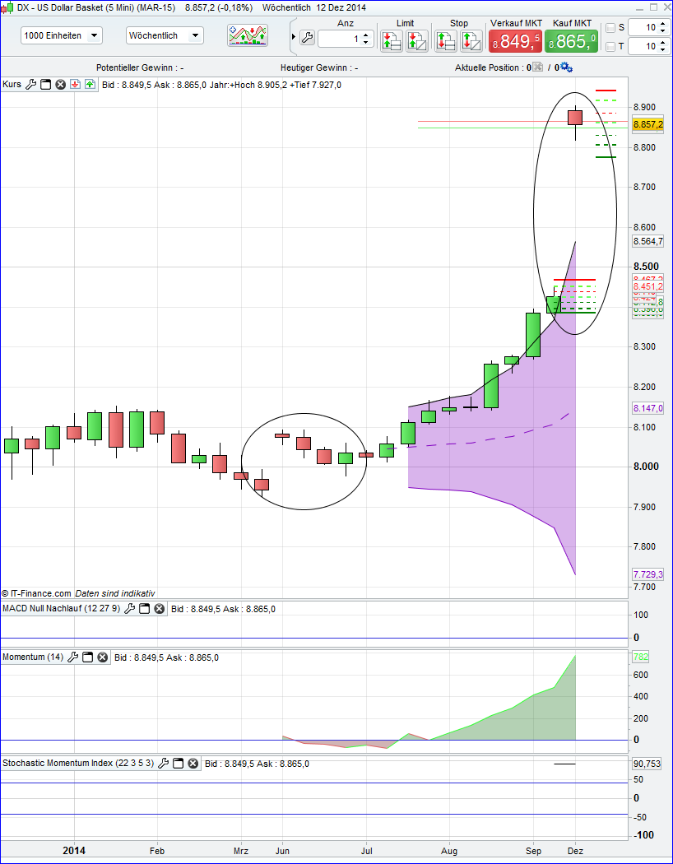
Task: Maximize the Momentum (14) panel
Action: (x=87, y=657)
